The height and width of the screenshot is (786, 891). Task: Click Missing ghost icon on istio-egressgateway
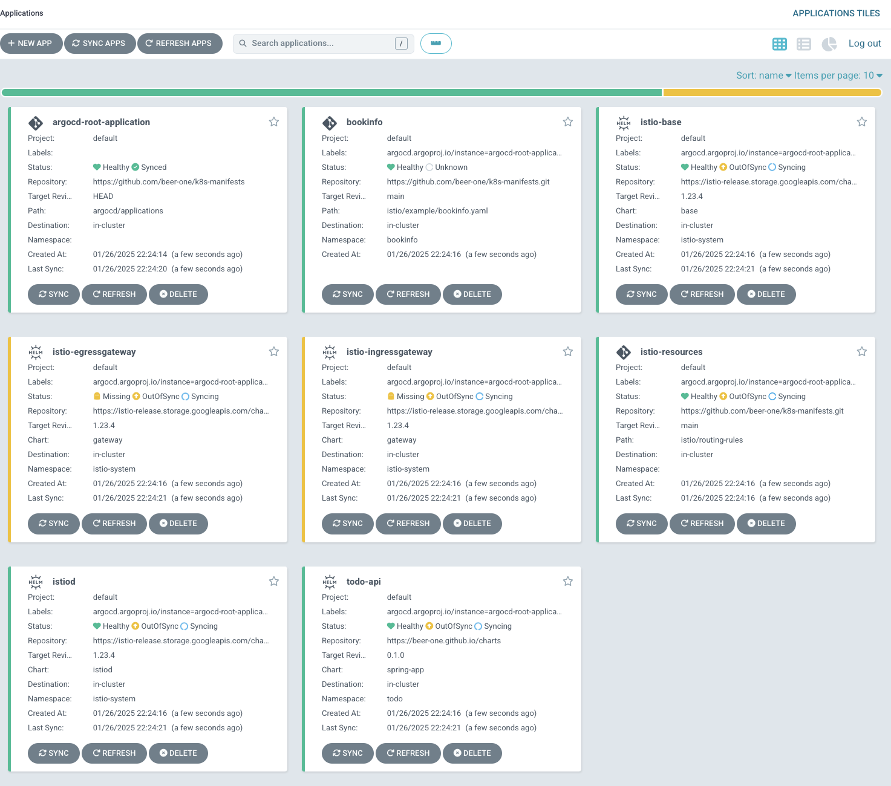click(97, 397)
